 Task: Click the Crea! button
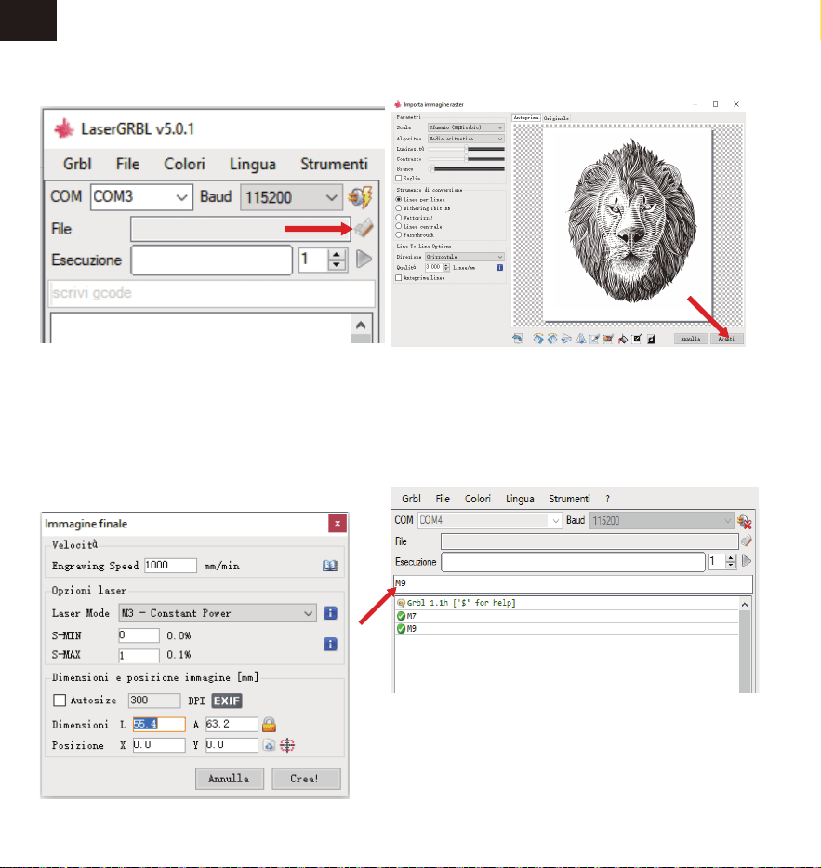tap(306, 779)
